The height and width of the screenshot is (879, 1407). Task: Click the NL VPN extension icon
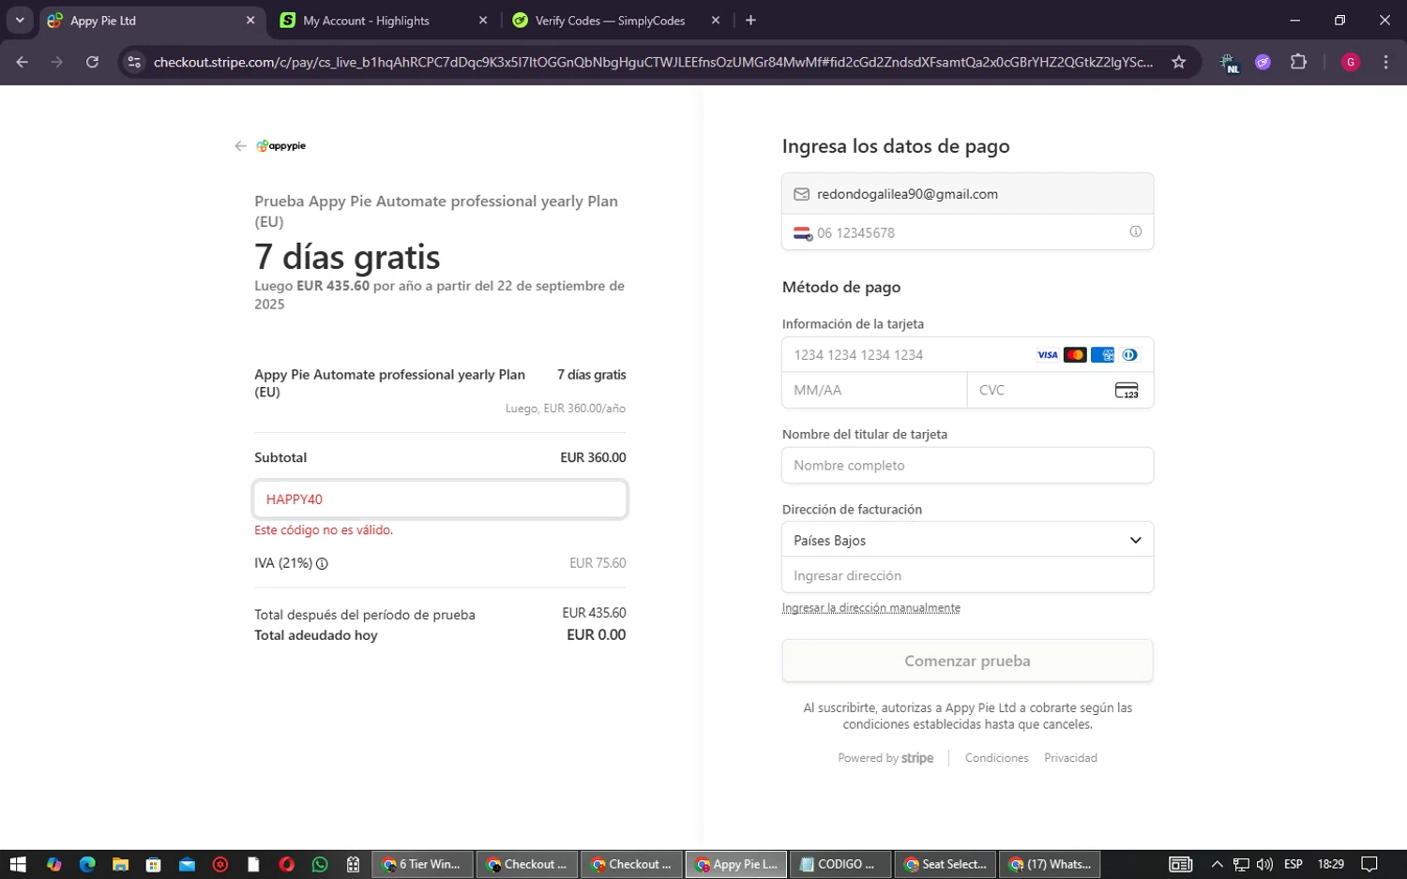pos(1229,63)
